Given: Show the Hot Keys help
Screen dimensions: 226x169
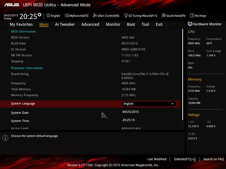Looking at the screenshot, I should point(198,16).
